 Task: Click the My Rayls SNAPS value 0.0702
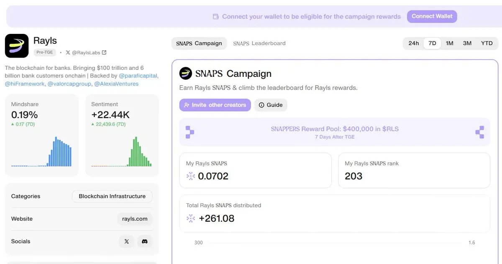[213, 176]
